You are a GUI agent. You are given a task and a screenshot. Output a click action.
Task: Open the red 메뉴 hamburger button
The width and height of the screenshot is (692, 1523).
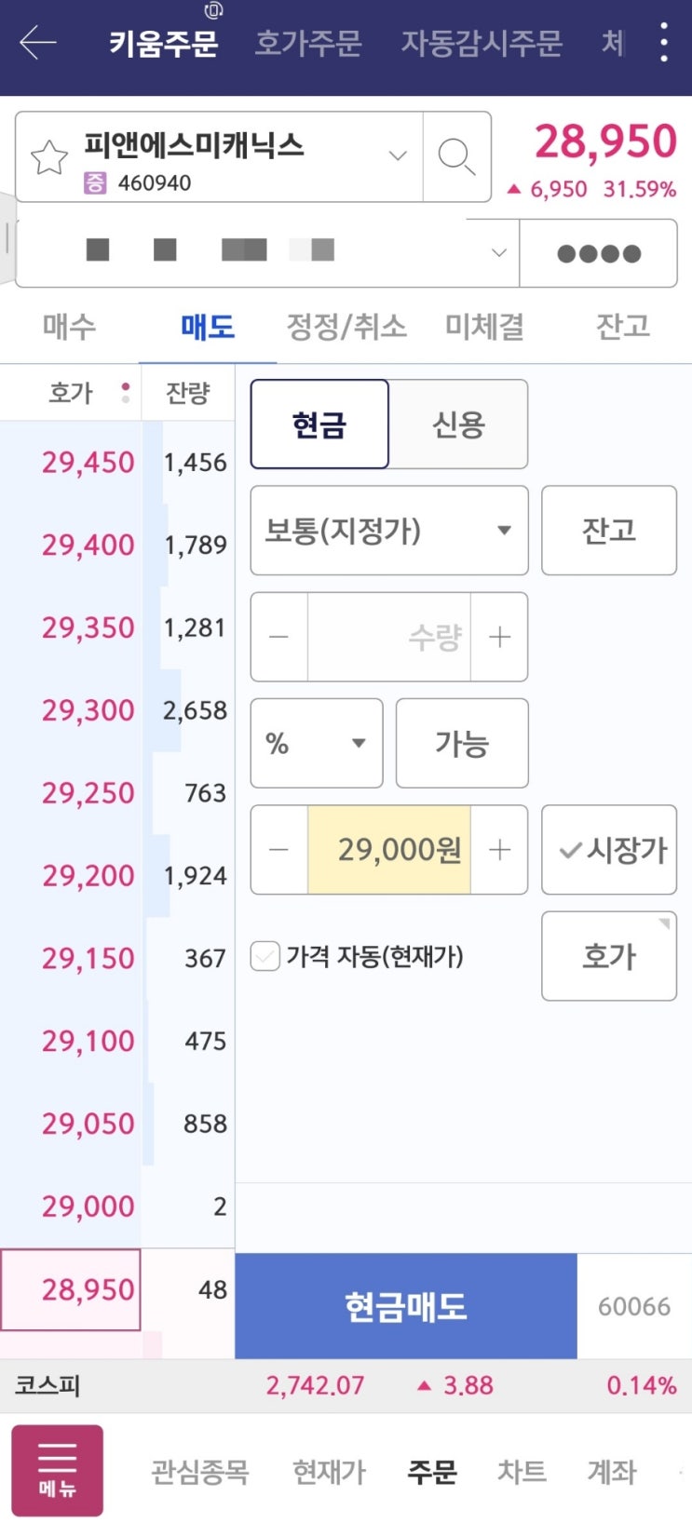click(57, 1469)
